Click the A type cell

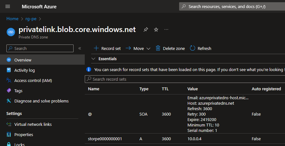point(141,139)
